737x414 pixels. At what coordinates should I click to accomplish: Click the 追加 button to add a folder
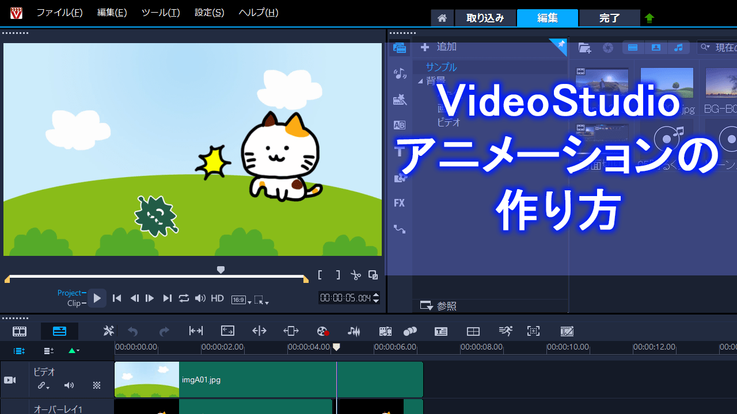[438, 47]
